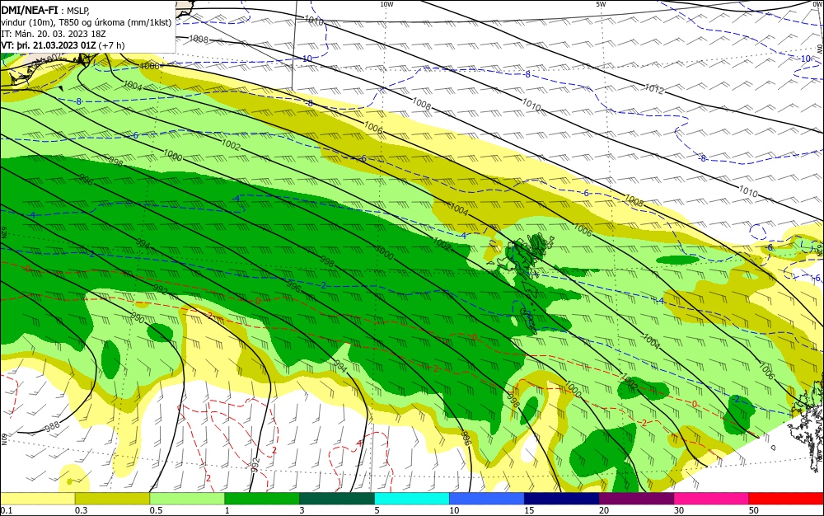Image resolution: width=824 pixels, height=516 pixels.
Task: Click the legend scale value '50'
Action: click(754, 510)
